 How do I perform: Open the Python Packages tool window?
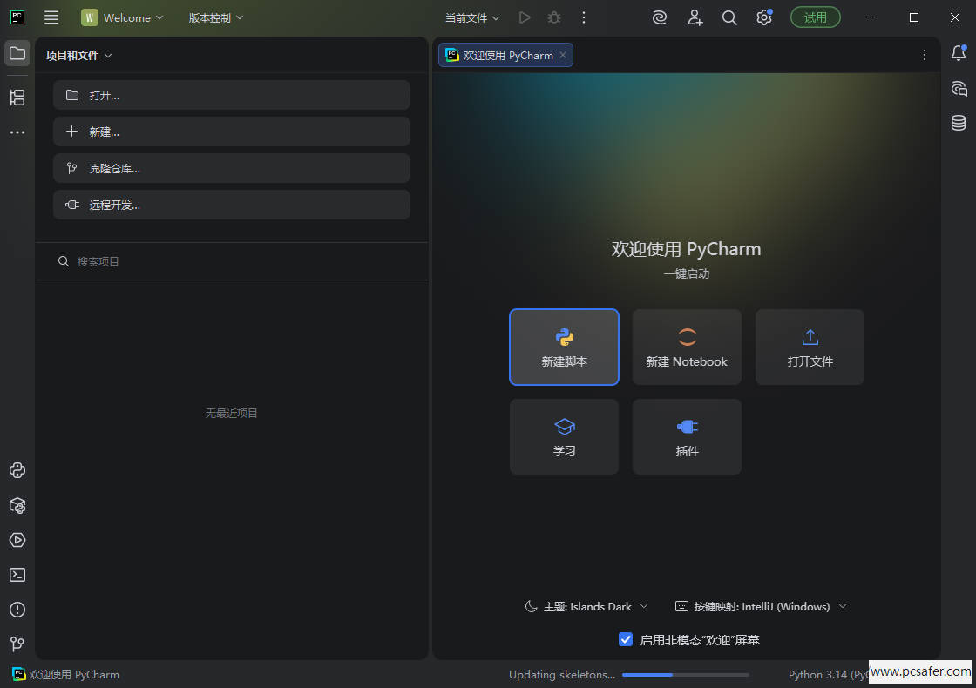(17, 505)
